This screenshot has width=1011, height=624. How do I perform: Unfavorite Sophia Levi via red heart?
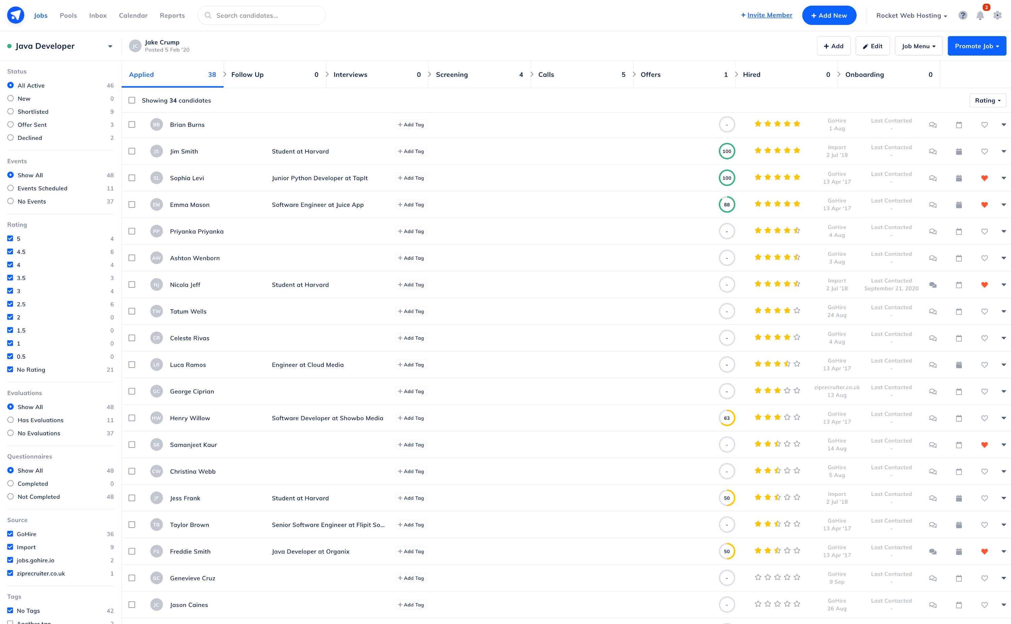pos(985,178)
